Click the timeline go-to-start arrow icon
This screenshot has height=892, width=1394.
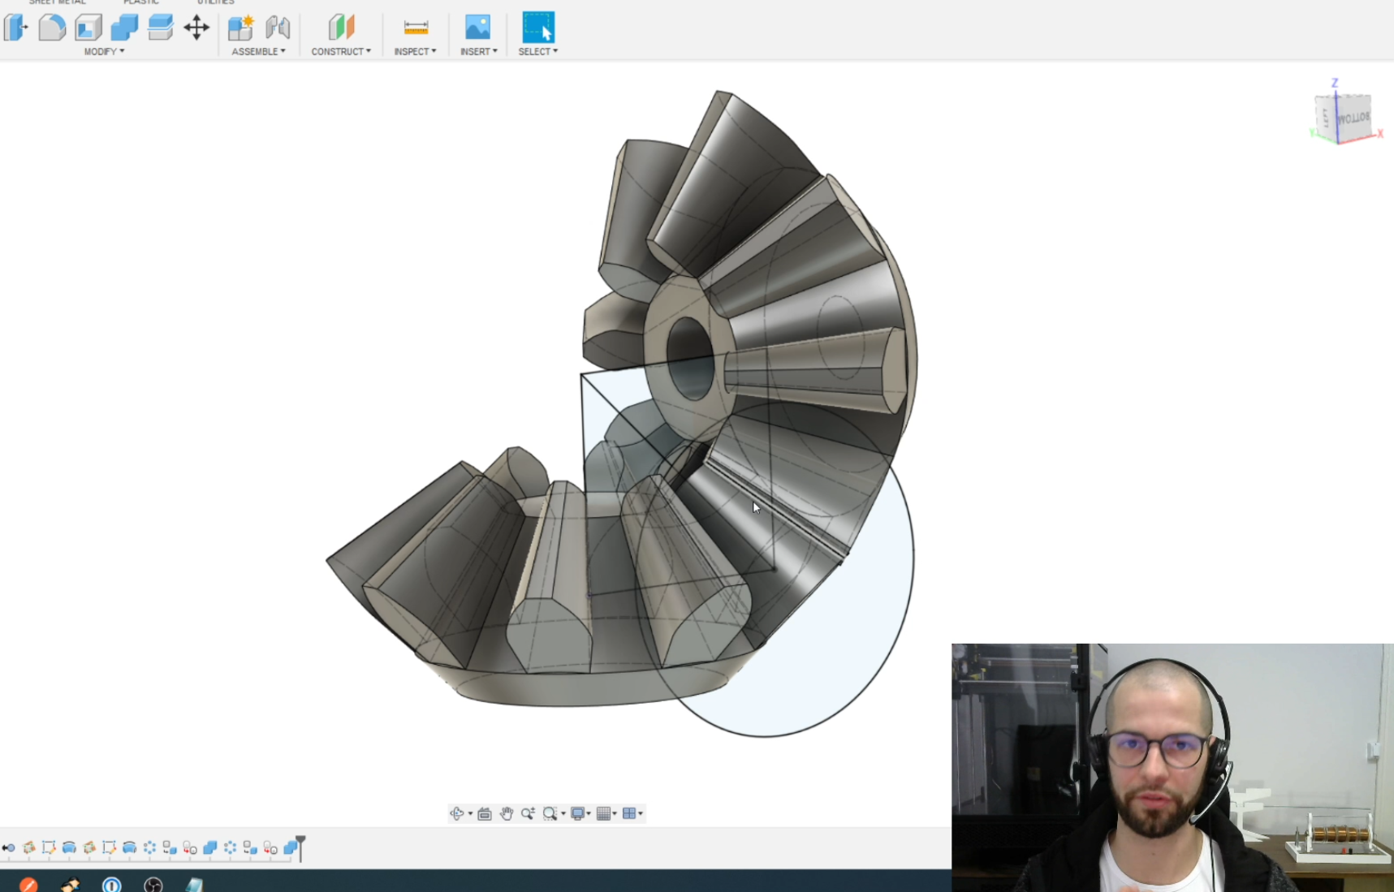click(8, 848)
